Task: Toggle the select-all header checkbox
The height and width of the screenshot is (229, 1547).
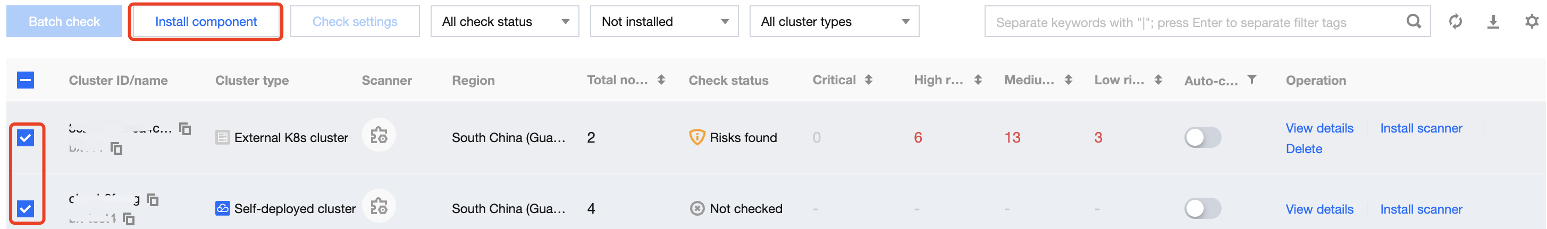Action: pos(25,80)
